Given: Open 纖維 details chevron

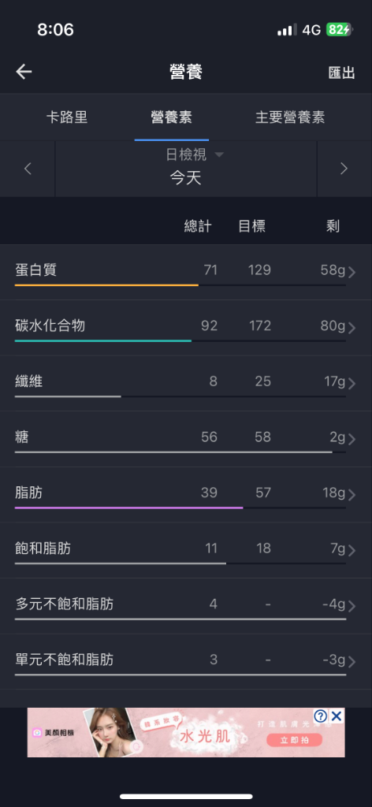Looking at the screenshot, I should point(352,384).
